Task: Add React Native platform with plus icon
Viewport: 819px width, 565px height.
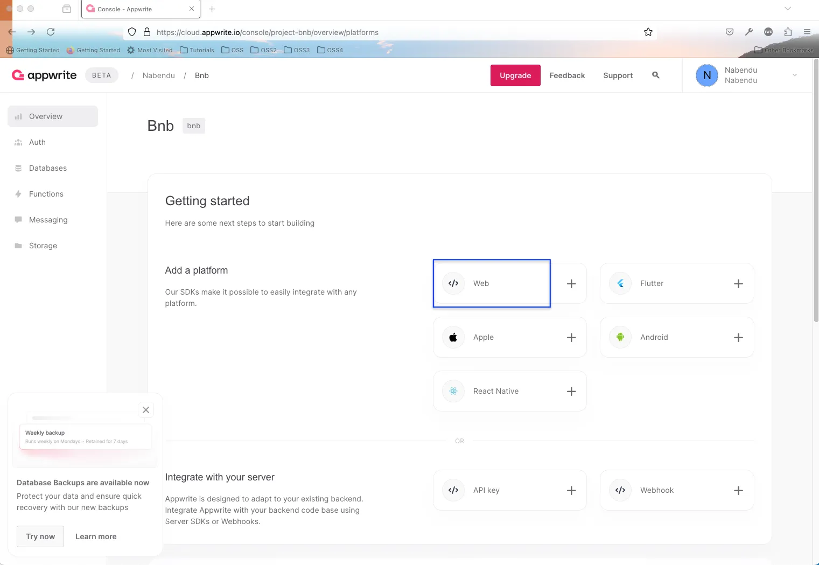Action: click(571, 392)
